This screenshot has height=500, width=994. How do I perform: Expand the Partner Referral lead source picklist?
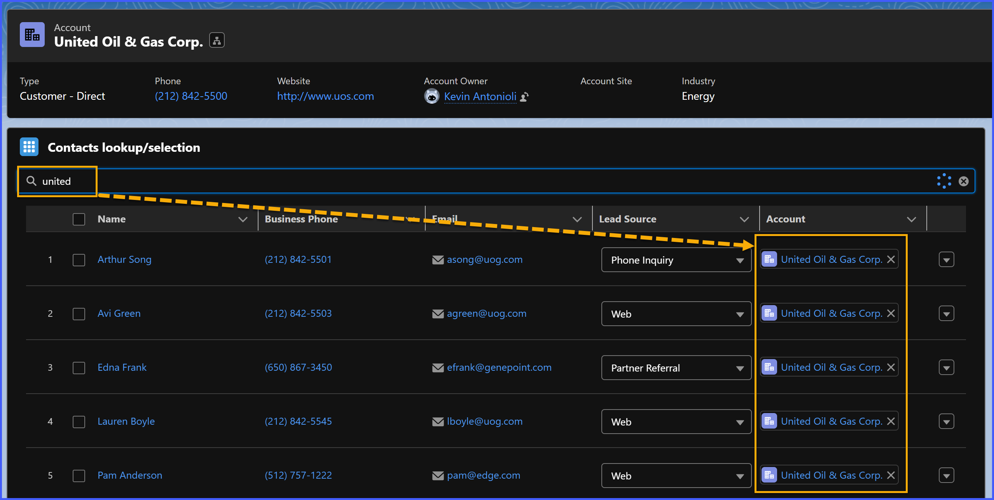676,368
